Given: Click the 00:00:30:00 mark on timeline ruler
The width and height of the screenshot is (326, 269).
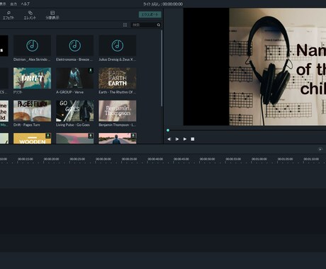Looking at the screenshot, I should pyautogui.click(x=103, y=159).
